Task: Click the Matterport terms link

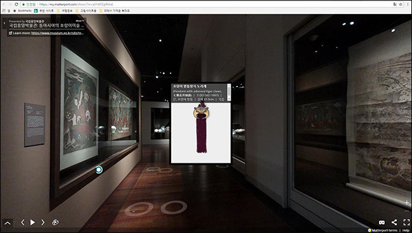Action: (384, 230)
